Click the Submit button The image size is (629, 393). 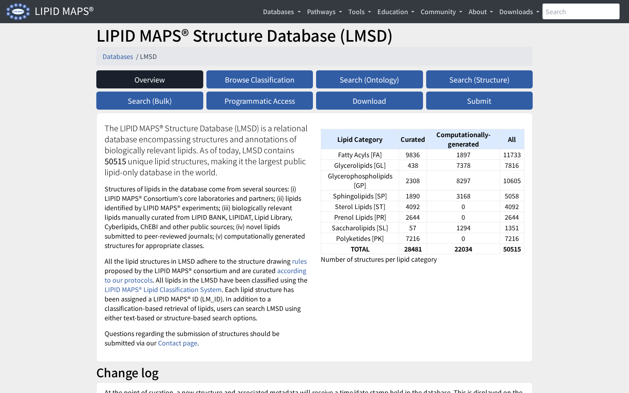[x=479, y=101]
